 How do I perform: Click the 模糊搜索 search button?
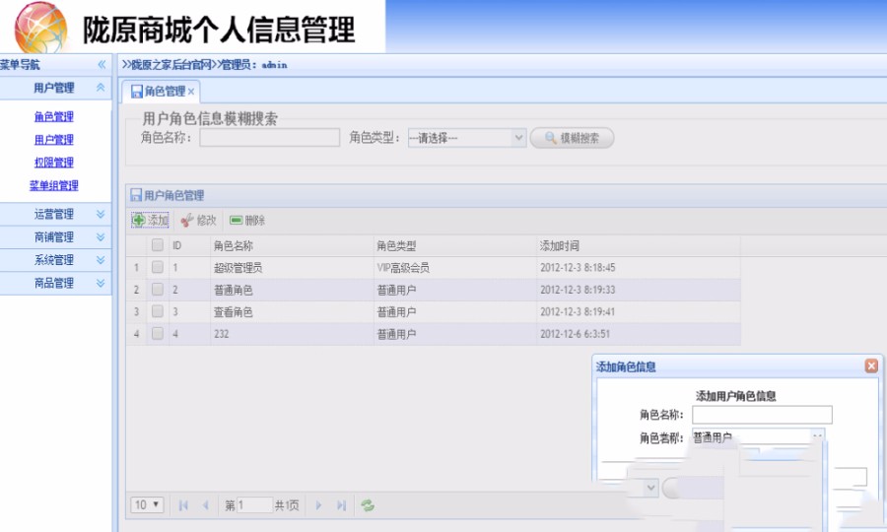(x=572, y=138)
